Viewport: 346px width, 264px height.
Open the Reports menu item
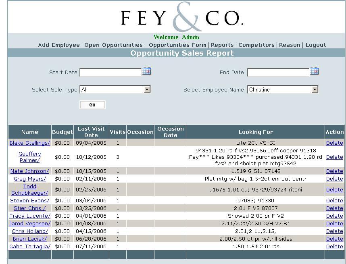point(222,45)
